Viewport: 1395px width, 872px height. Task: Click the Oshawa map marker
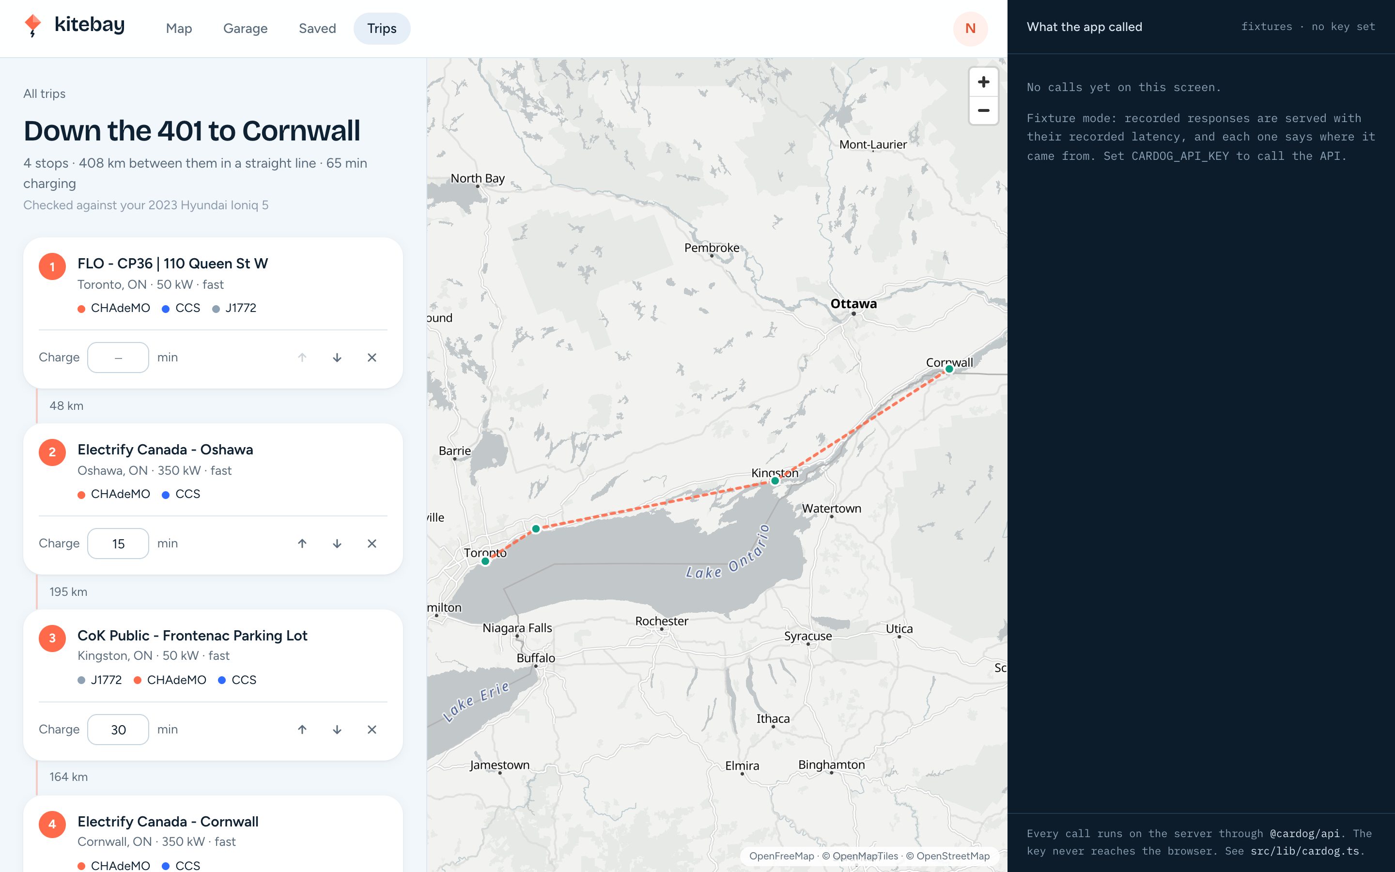[536, 528]
